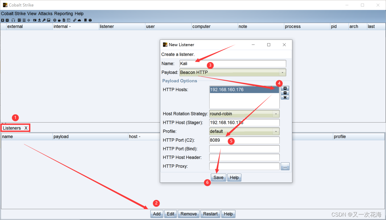Click Edit button below listeners table
This screenshot has height=220, width=386.
click(x=171, y=214)
